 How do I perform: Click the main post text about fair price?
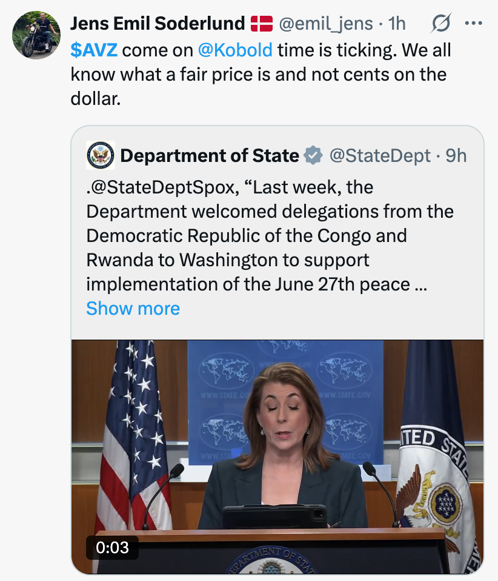click(x=261, y=74)
